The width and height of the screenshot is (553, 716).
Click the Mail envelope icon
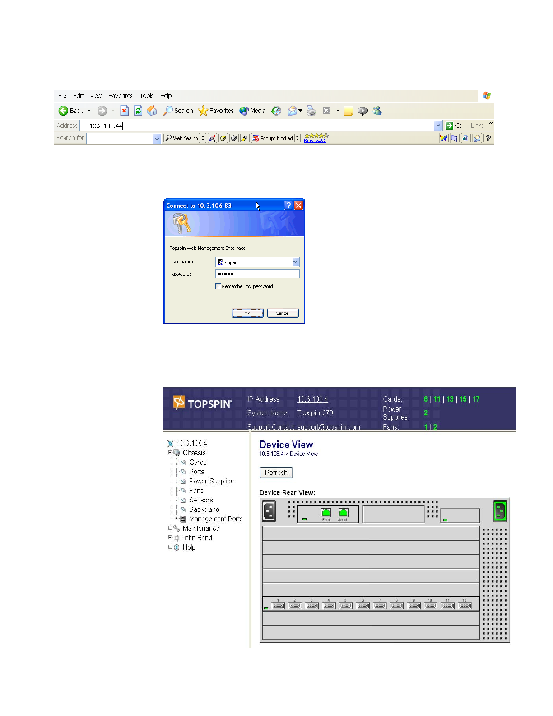click(x=293, y=111)
